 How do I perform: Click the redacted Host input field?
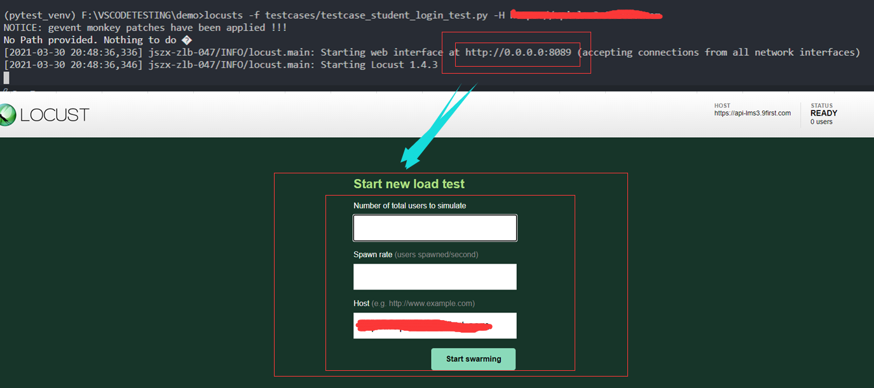pos(435,325)
